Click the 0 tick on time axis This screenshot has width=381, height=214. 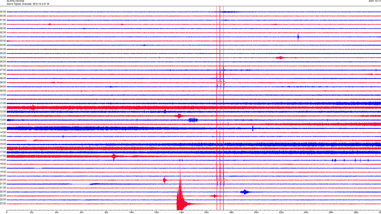[7, 212]
